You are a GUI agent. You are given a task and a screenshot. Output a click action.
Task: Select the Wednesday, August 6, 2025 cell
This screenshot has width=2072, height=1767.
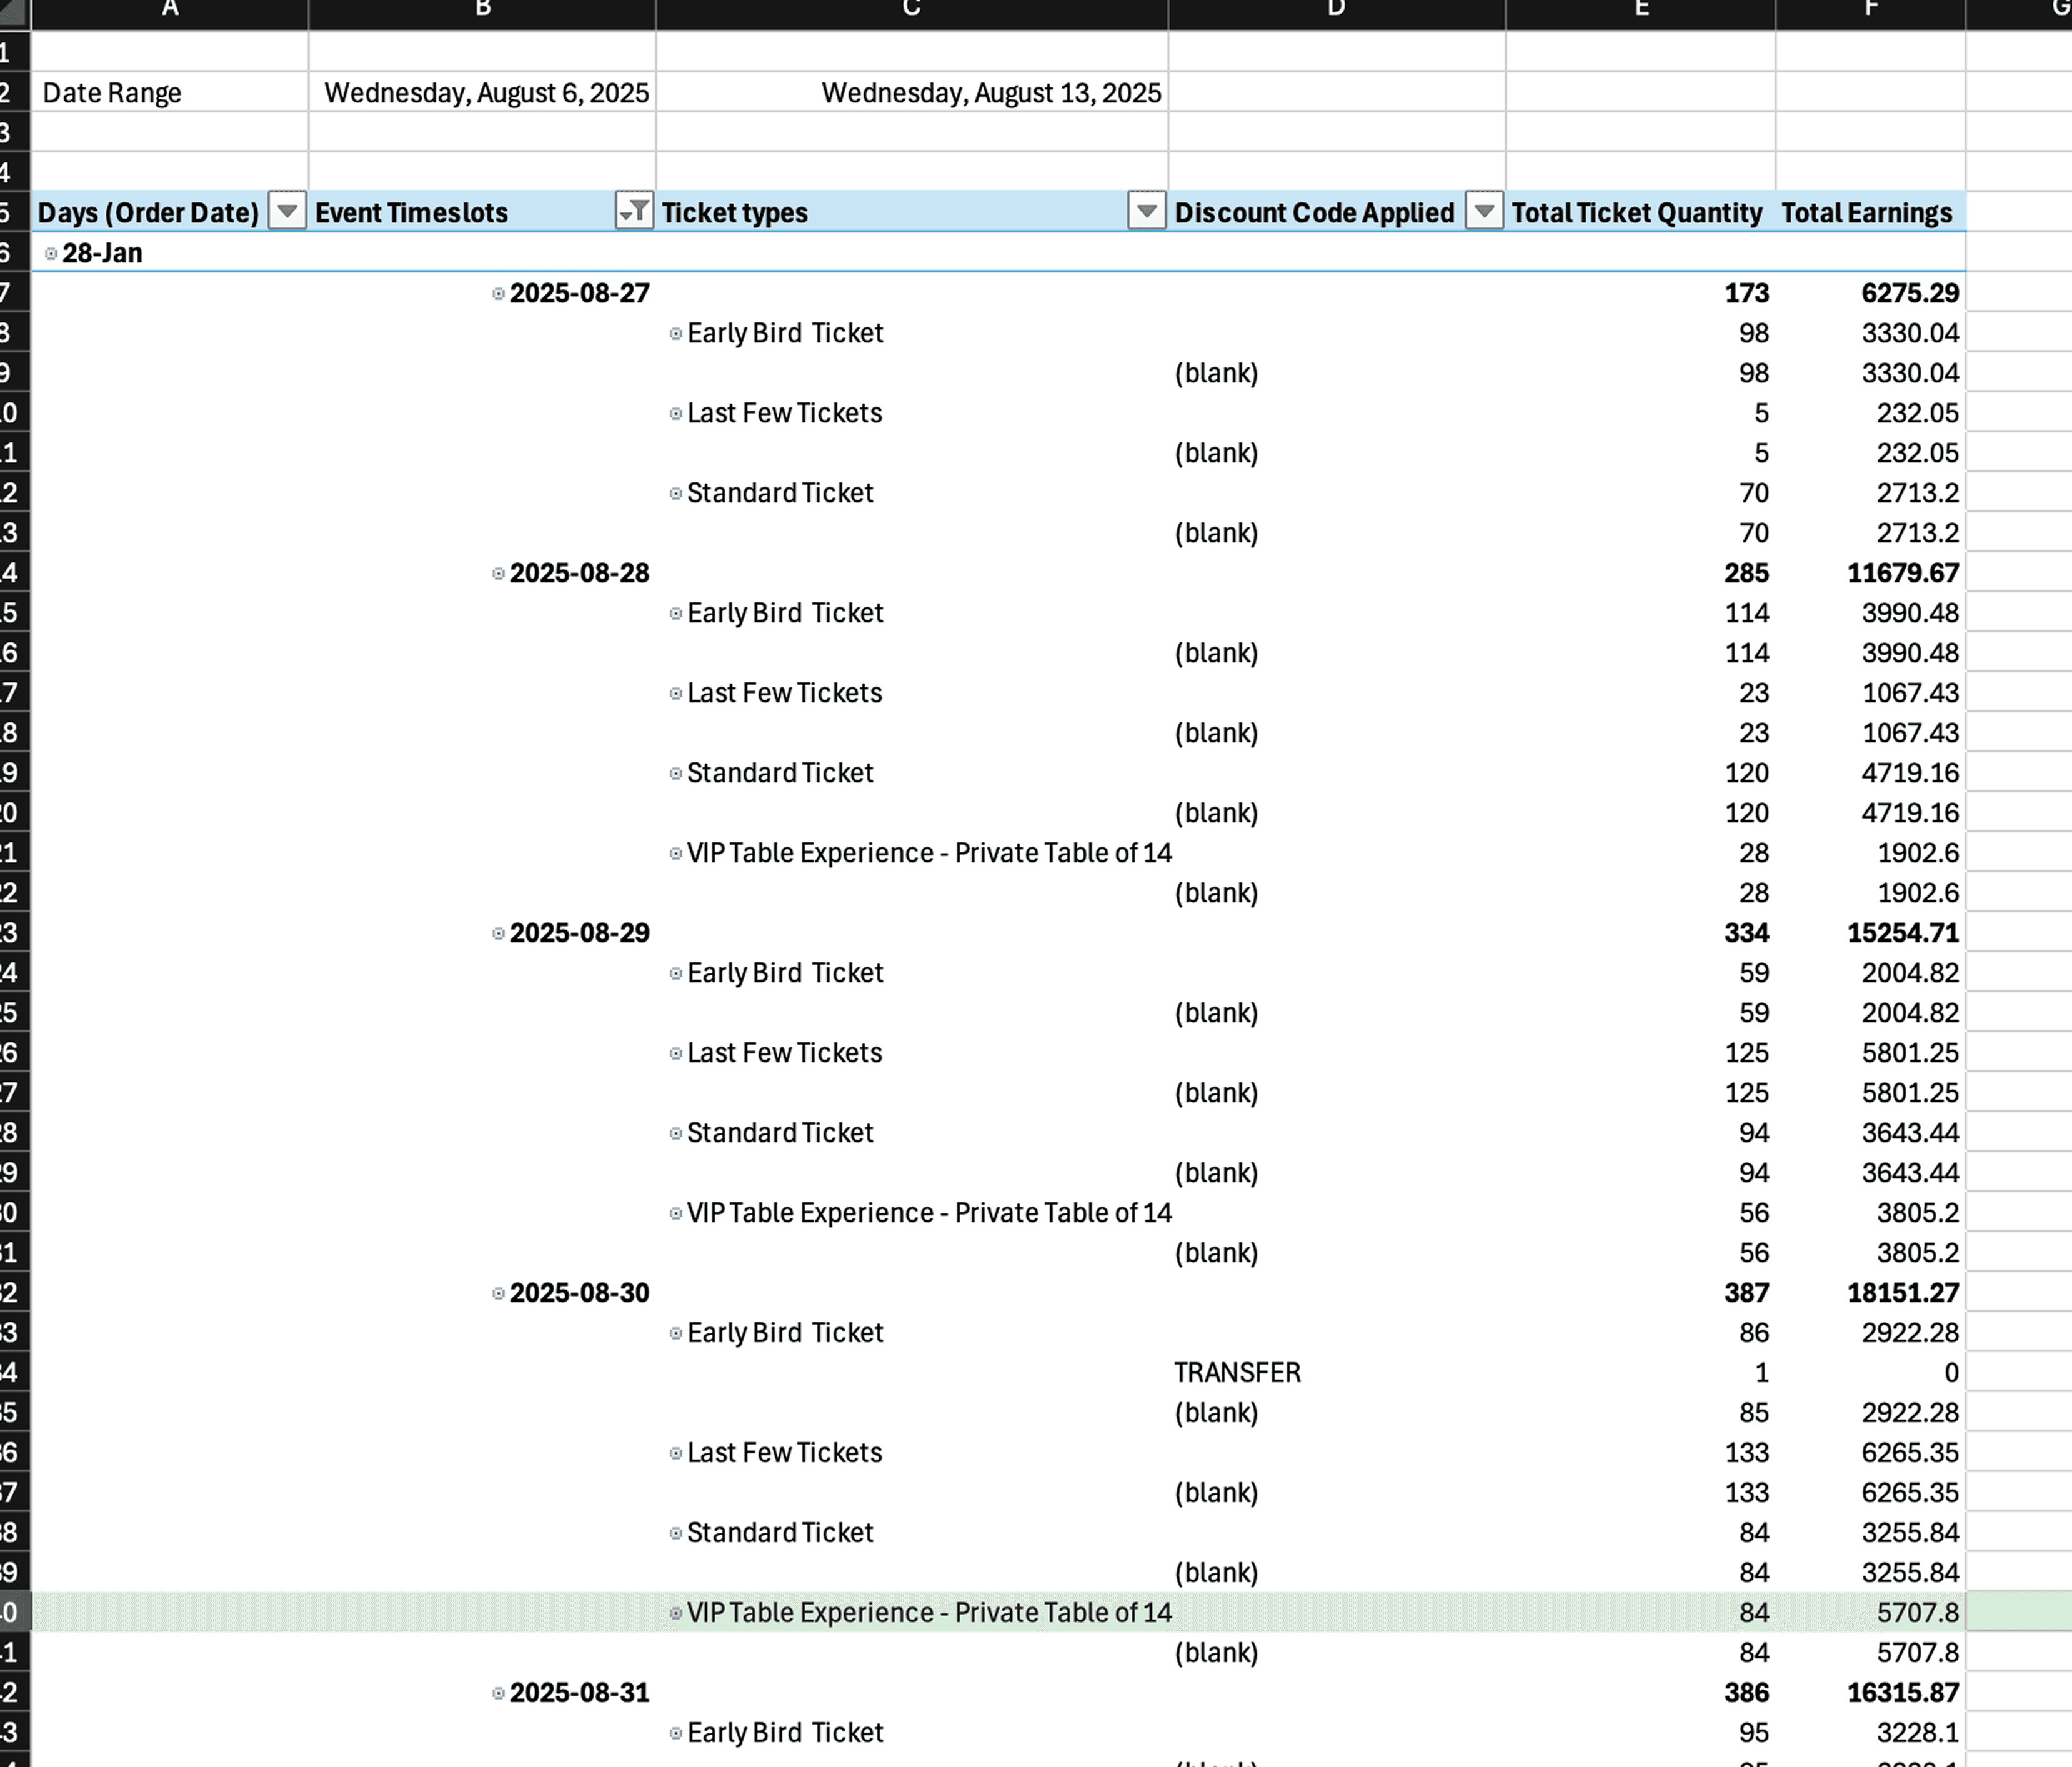483,93
